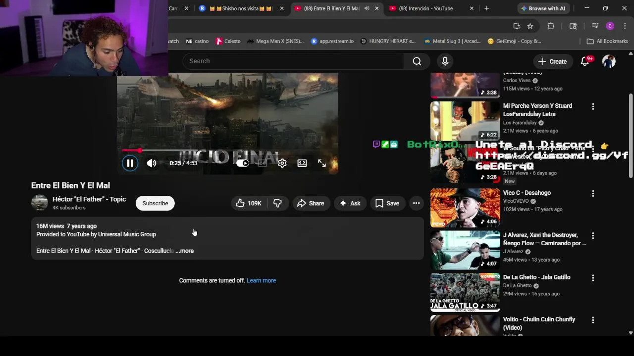Open the Celeste bookmark
634x356 pixels.
[228, 41]
